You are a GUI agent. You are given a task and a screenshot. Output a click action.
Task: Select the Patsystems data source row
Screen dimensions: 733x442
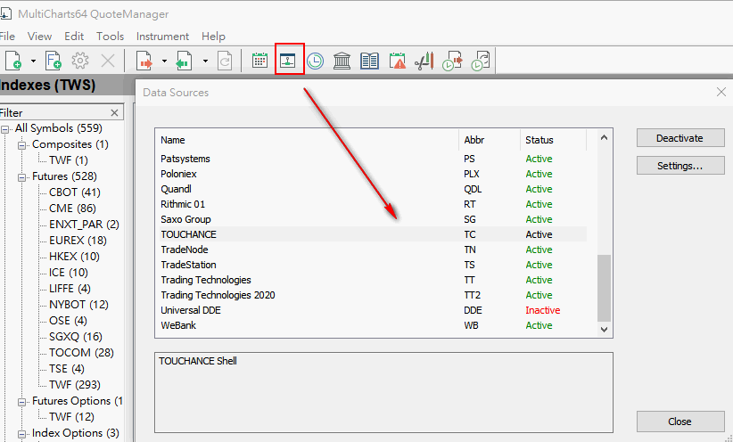(371, 159)
